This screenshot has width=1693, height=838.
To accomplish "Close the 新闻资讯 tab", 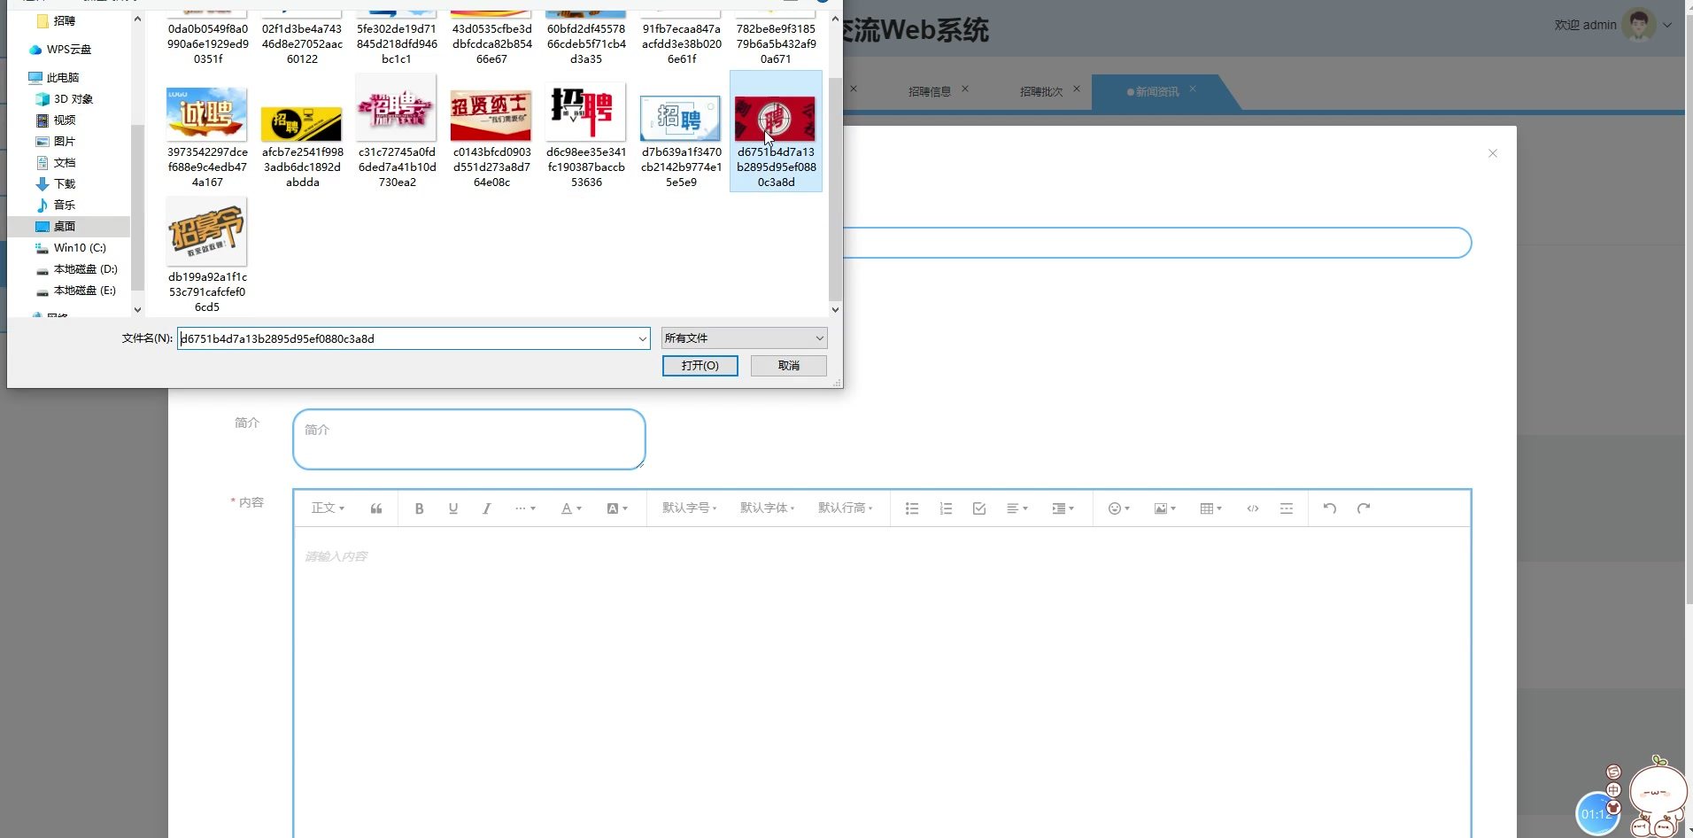I will [1193, 89].
